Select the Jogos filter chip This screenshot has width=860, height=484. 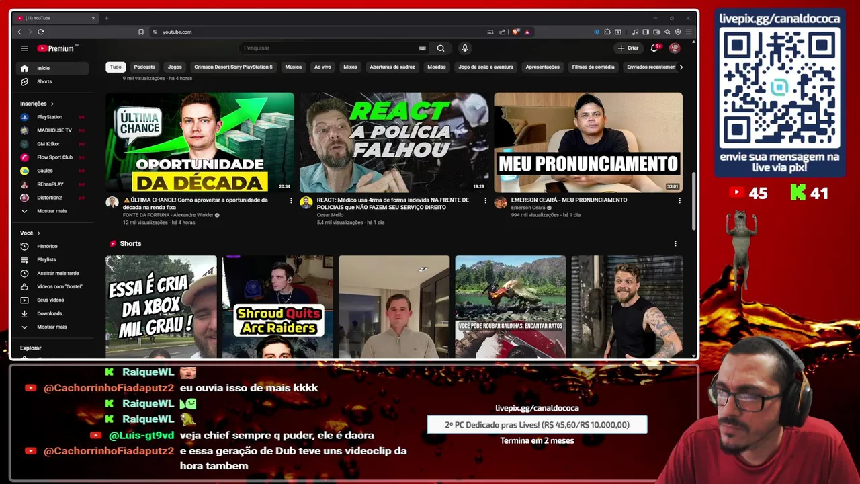point(175,67)
